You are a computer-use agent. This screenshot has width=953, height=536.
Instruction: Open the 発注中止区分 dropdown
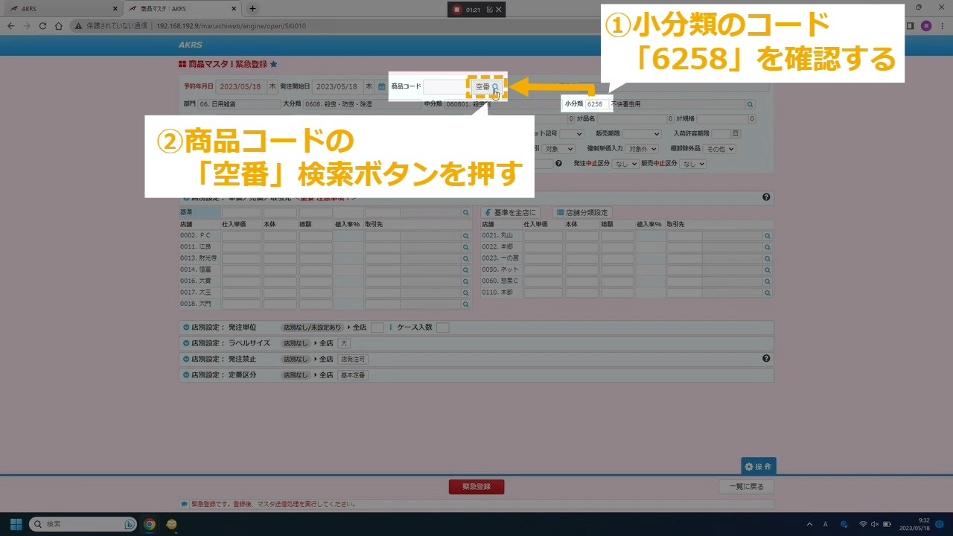point(624,164)
